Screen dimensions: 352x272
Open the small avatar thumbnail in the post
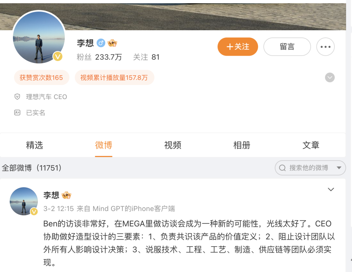pos(24,201)
